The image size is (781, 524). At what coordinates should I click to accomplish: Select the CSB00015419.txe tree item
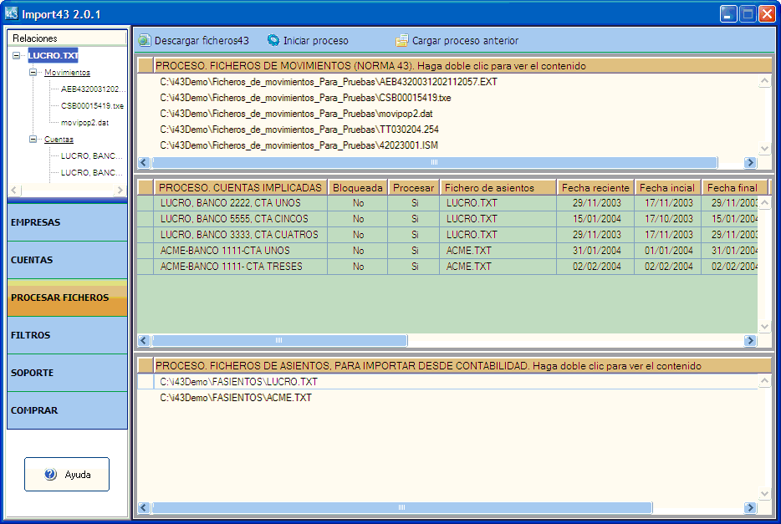tap(92, 106)
